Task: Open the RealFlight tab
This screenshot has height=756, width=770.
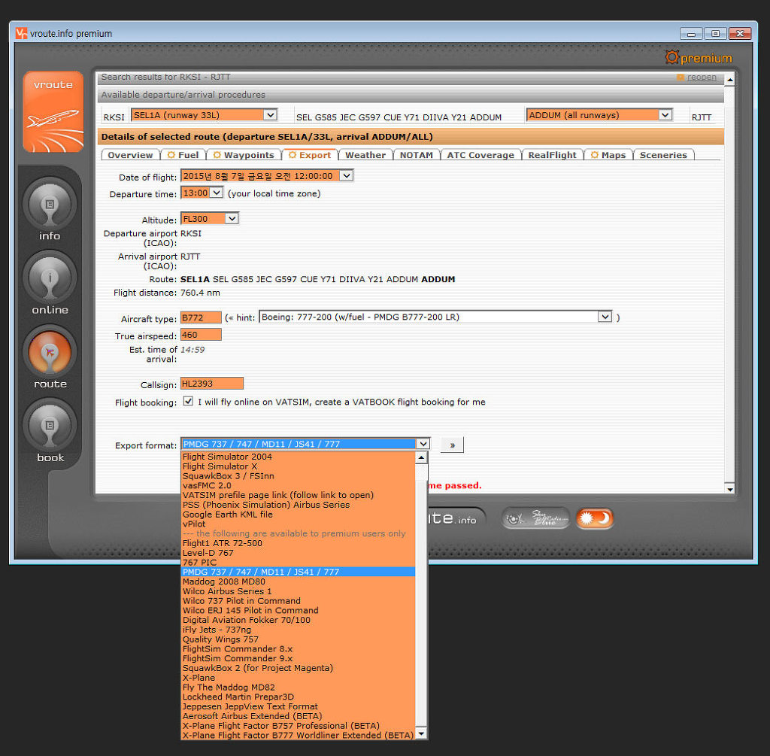Action: (552, 155)
